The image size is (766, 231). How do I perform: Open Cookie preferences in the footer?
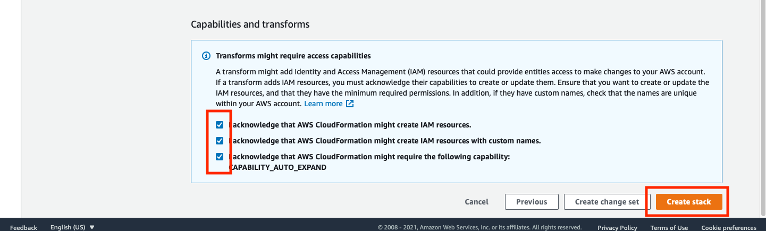[728, 227]
